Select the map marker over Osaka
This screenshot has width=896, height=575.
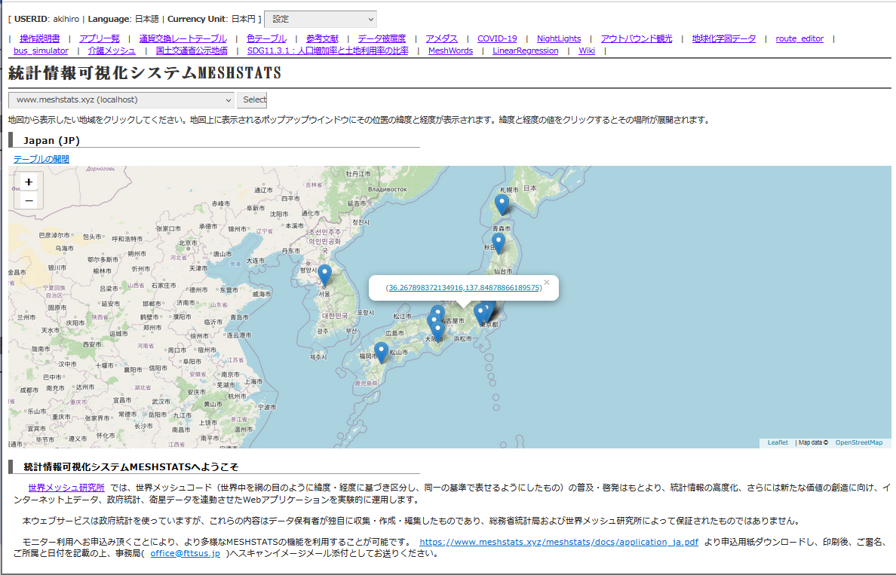pos(437,330)
